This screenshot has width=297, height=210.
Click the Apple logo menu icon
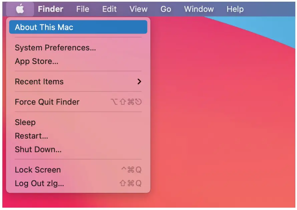20,9
